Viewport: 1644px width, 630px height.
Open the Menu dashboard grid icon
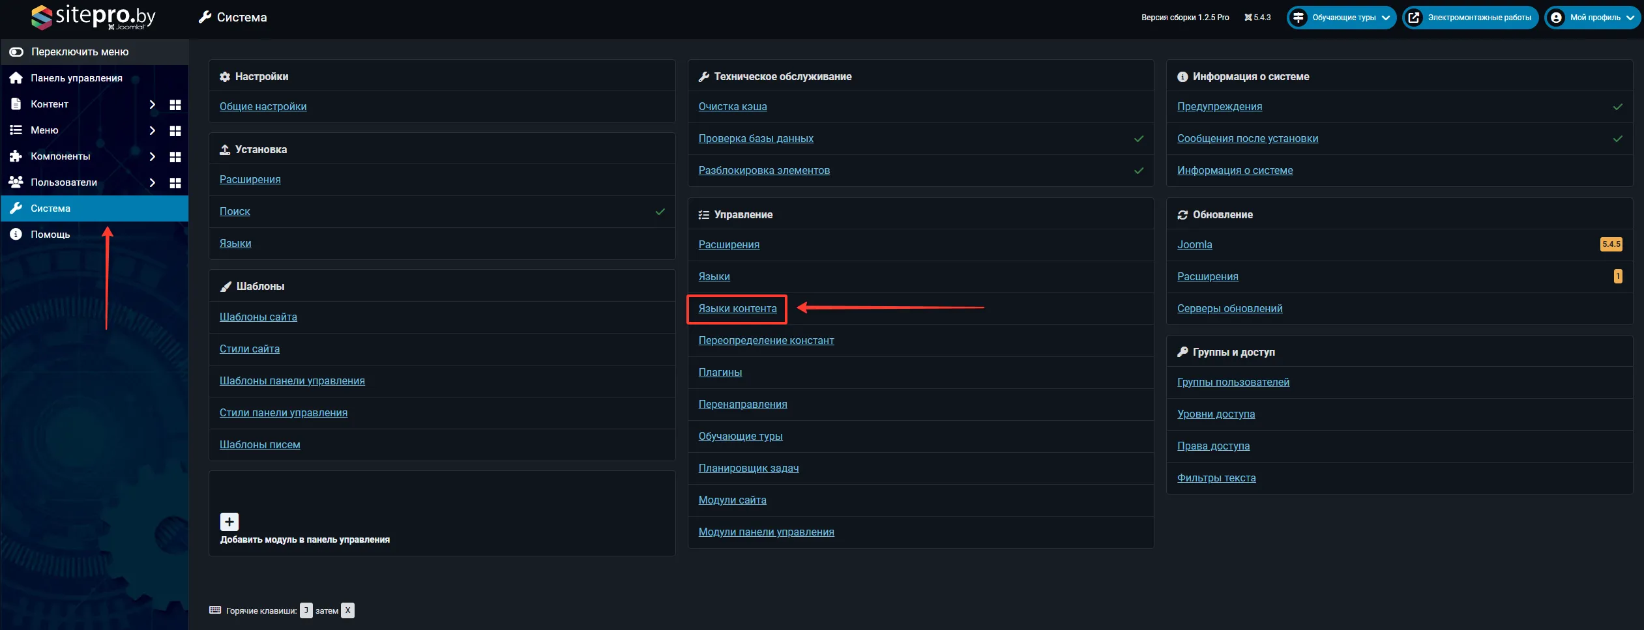pyautogui.click(x=175, y=130)
